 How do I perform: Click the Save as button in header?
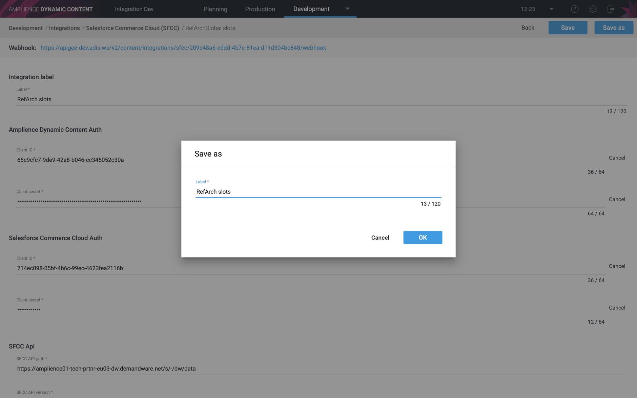point(614,28)
